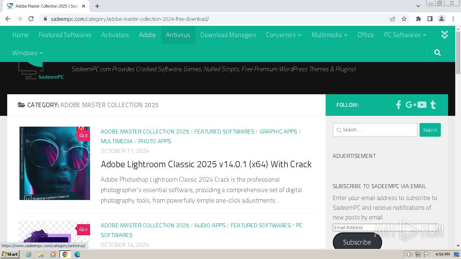Open Photo Apps category link
461x259 pixels.
(155, 141)
